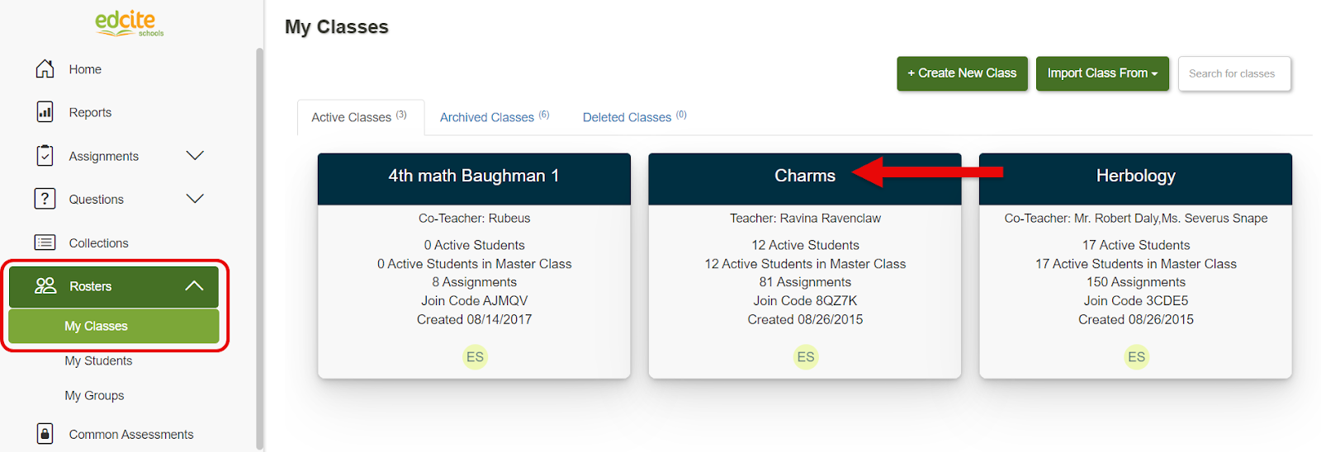Click ES badge on Herbology card

[x=1137, y=356]
